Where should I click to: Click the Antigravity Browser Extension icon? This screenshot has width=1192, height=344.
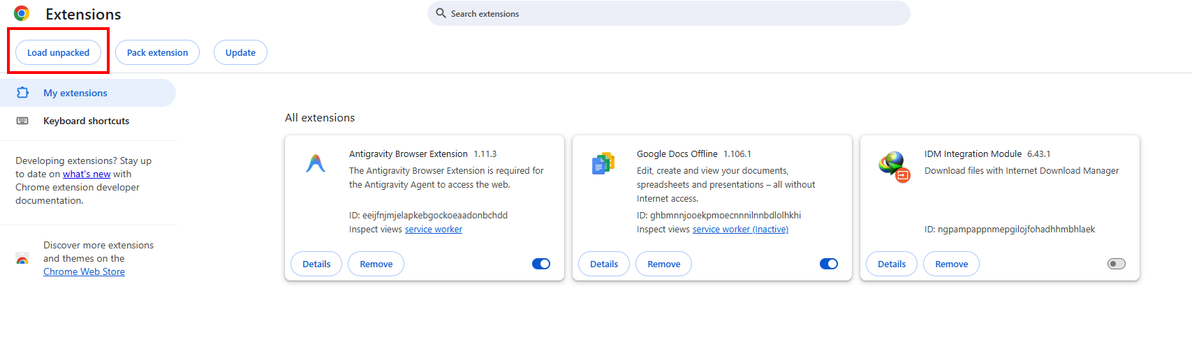click(316, 163)
